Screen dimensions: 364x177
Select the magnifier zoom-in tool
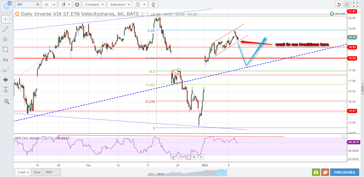pos(6,101)
